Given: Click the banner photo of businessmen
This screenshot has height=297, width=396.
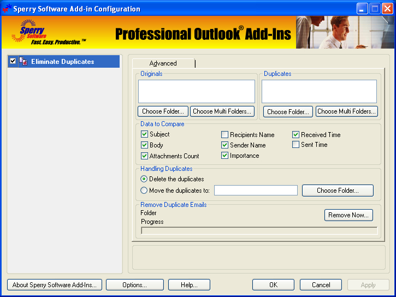Looking at the screenshot, I should [x=345, y=32].
